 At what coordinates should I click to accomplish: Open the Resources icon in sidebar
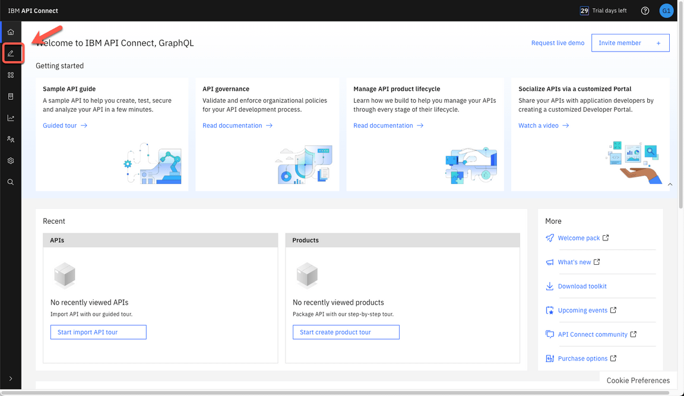11,96
